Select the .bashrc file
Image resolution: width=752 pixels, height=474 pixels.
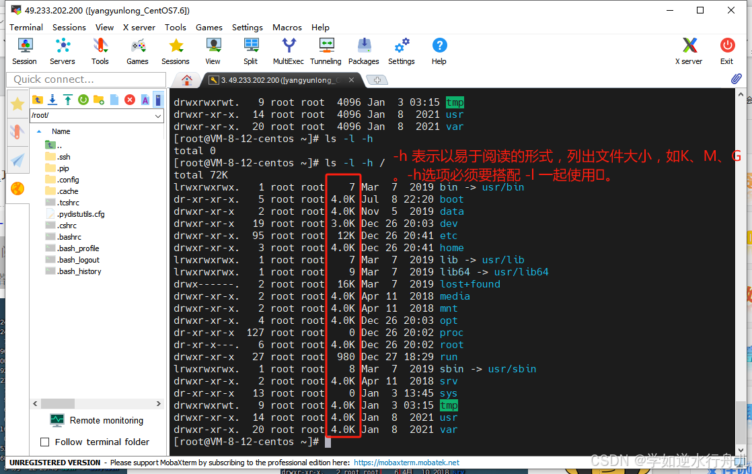coord(63,237)
